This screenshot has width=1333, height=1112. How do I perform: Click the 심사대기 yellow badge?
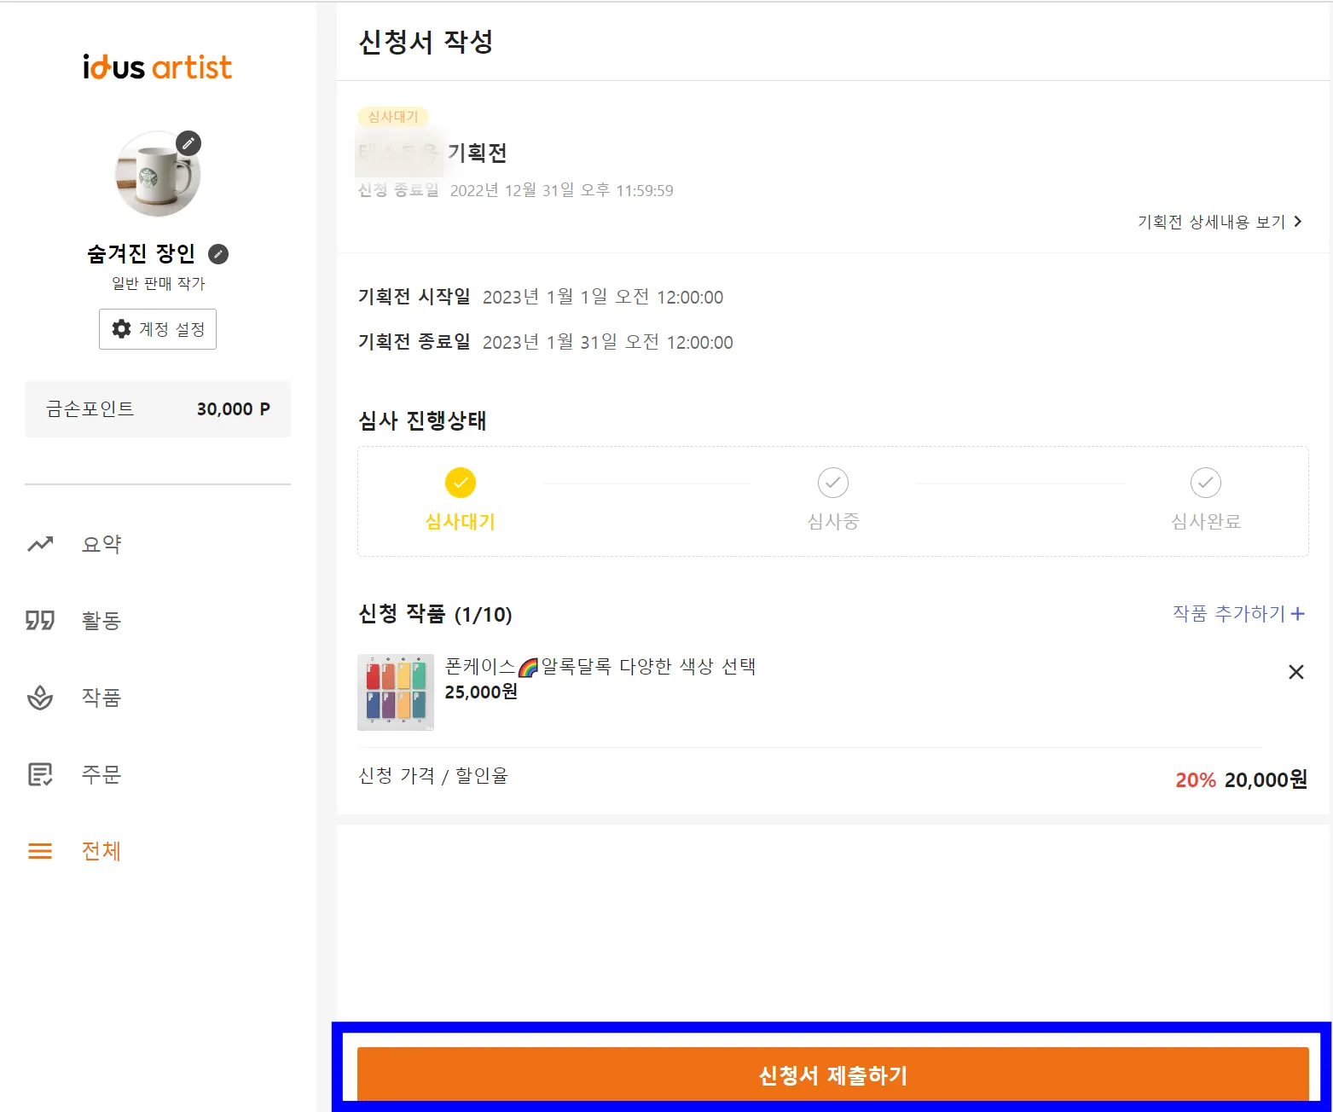[393, 117]
